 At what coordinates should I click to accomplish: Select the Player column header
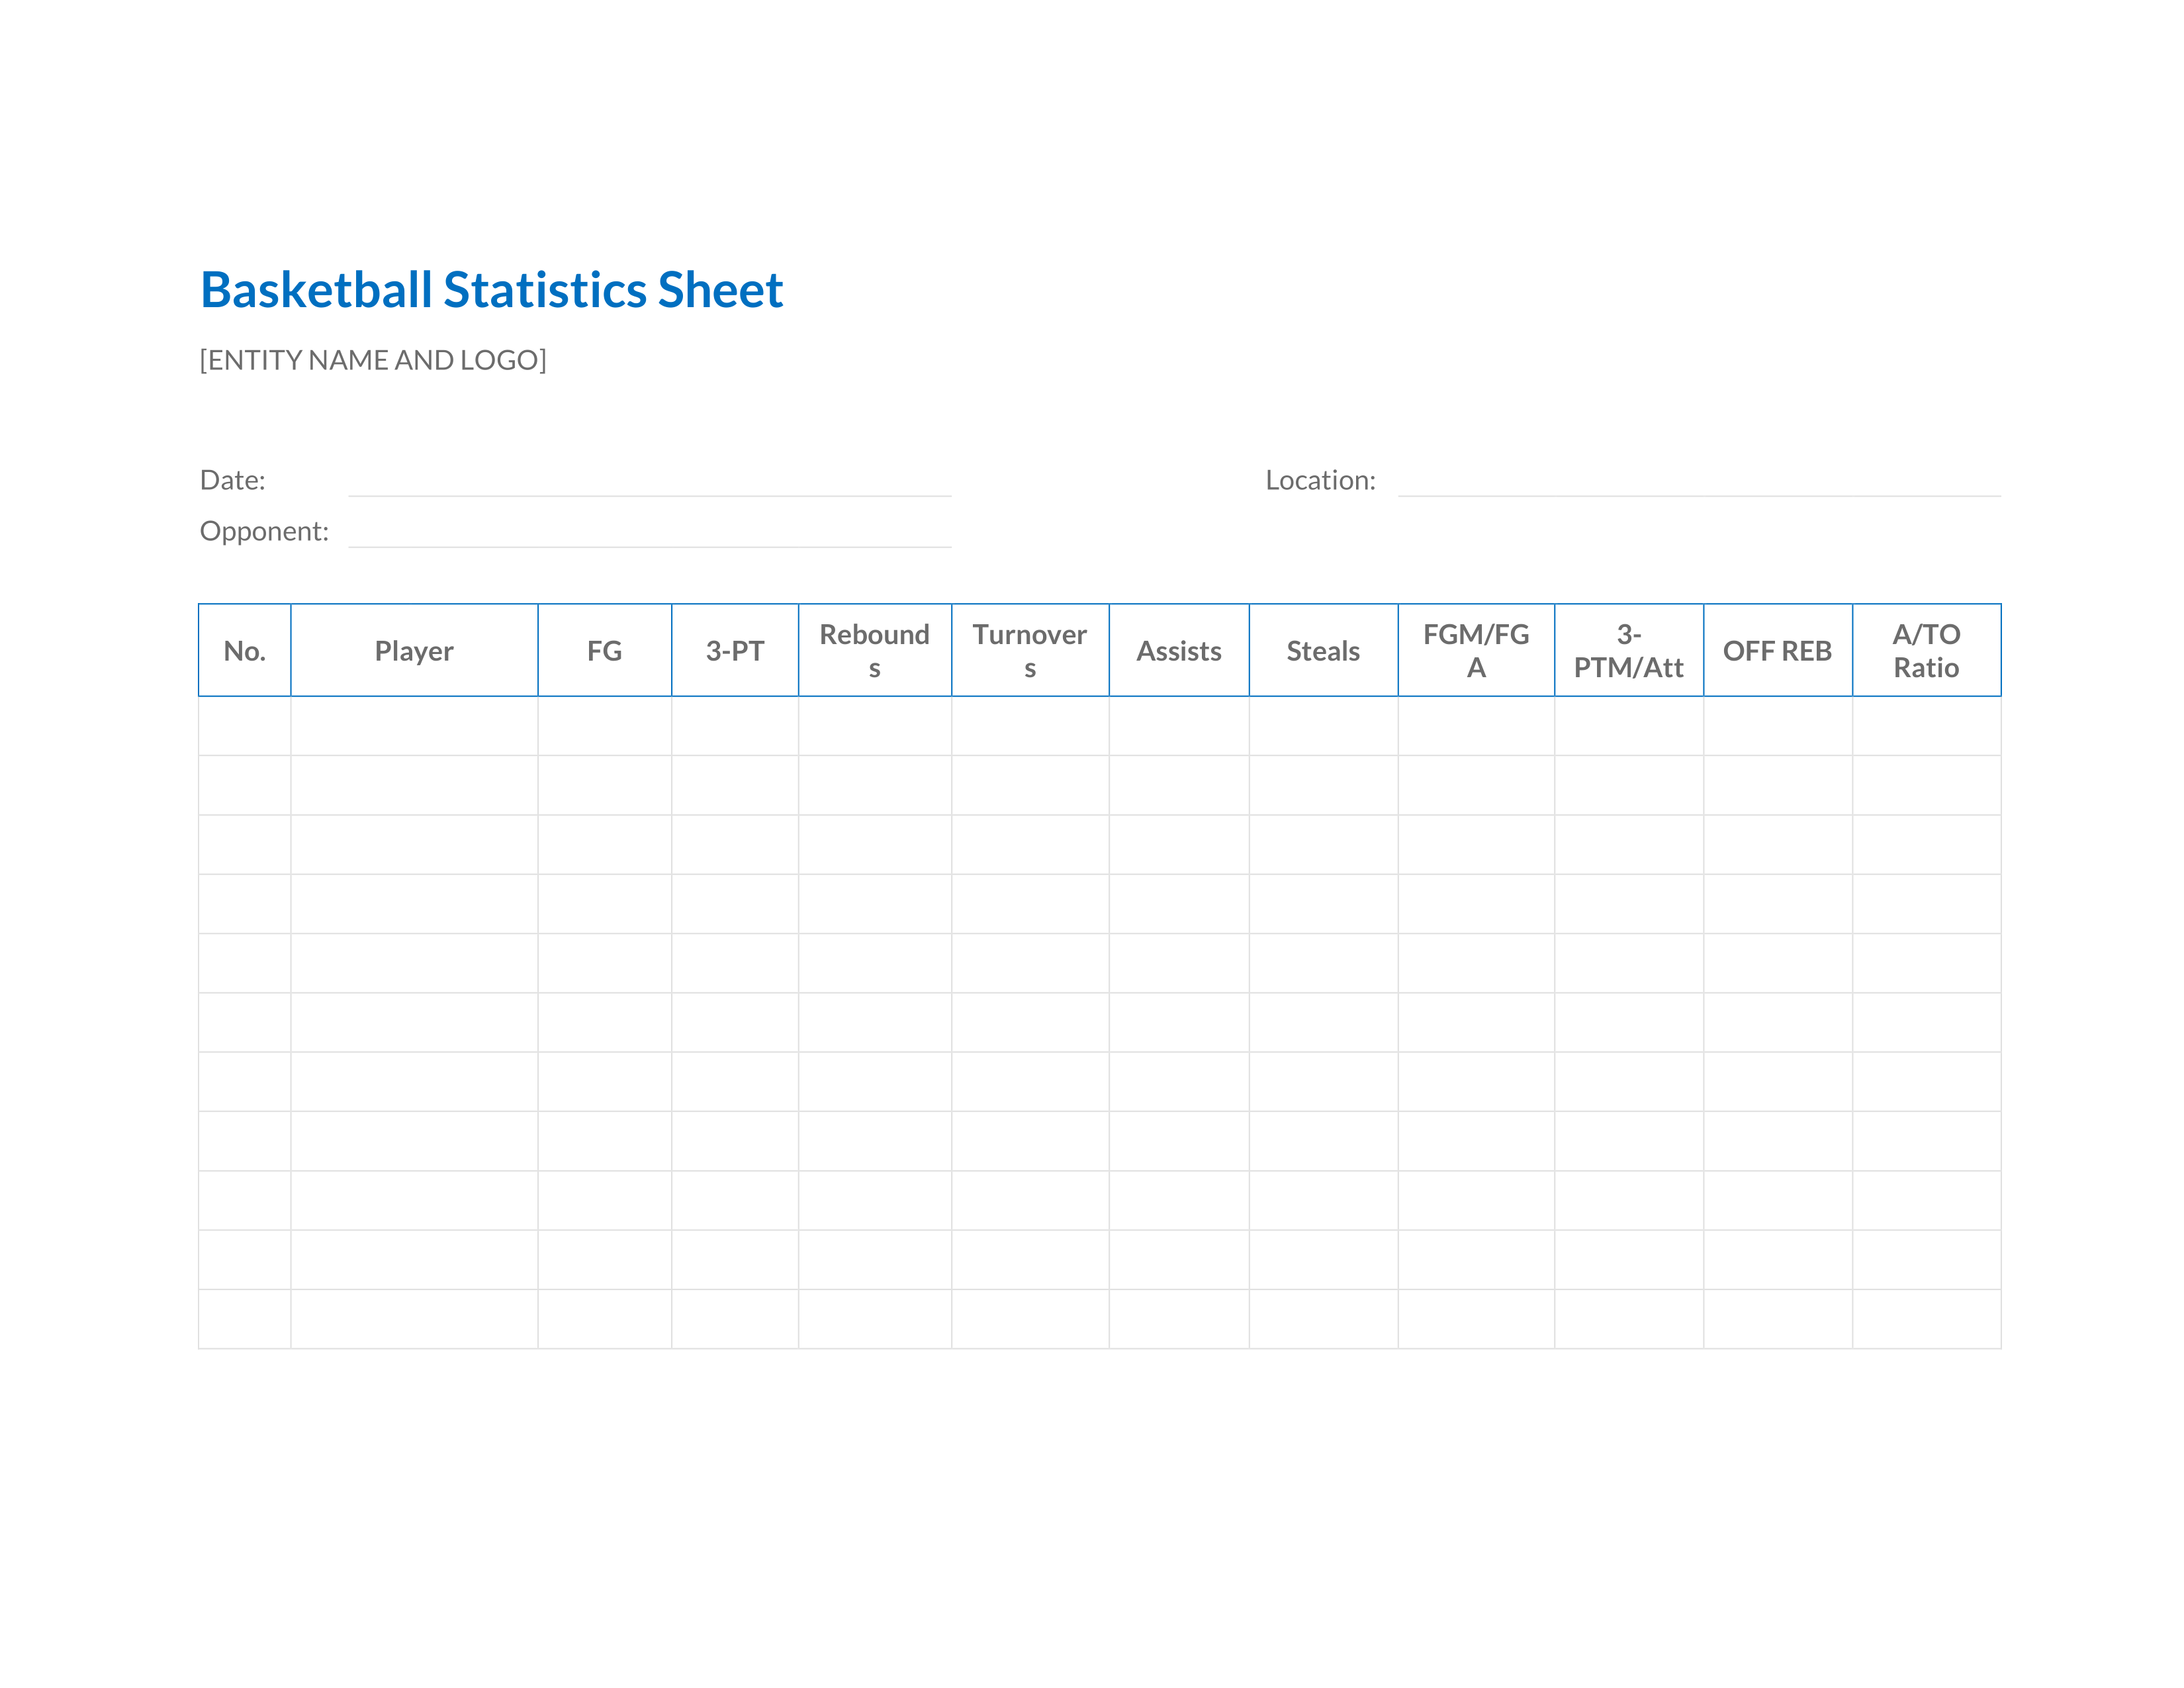click(414, 650)
